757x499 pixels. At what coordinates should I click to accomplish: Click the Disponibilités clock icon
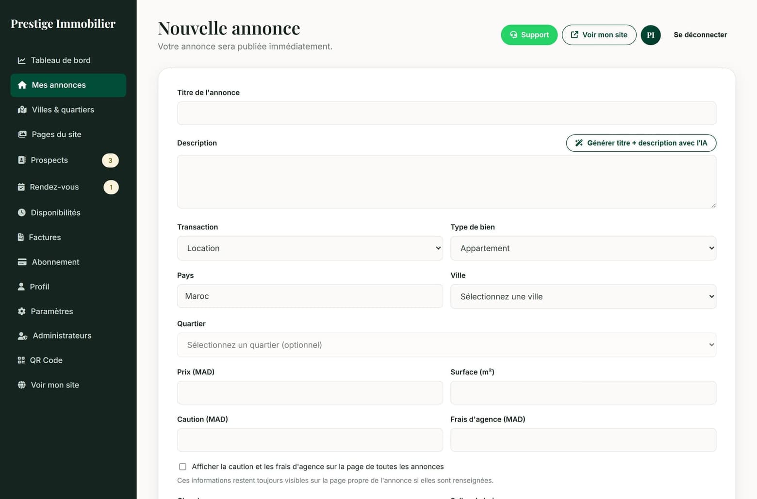pyautogui.click(x=21, y=212)
